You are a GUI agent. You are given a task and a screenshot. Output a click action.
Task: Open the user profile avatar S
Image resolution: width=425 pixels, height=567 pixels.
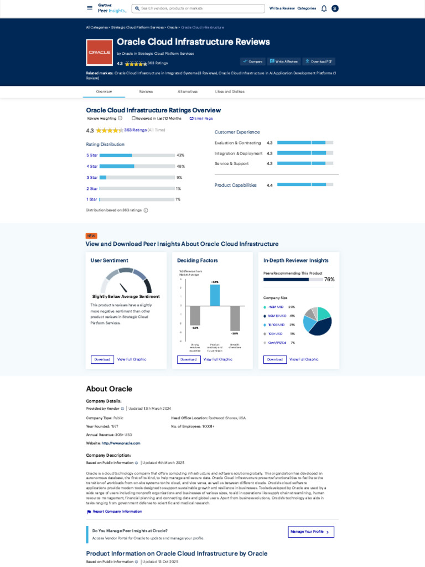click(335, 8)
